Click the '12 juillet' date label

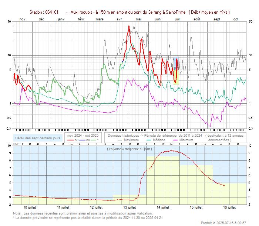(x=96, y=207)
